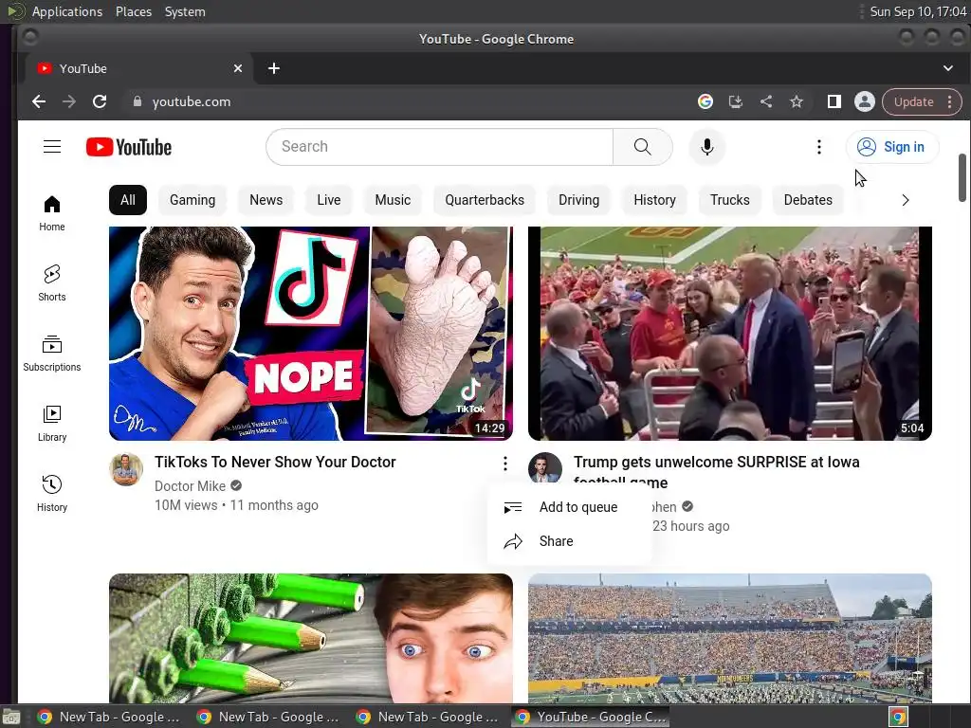Filter by Driving chip
This screenshot has height=728, width=971.
tap(579, 200)
